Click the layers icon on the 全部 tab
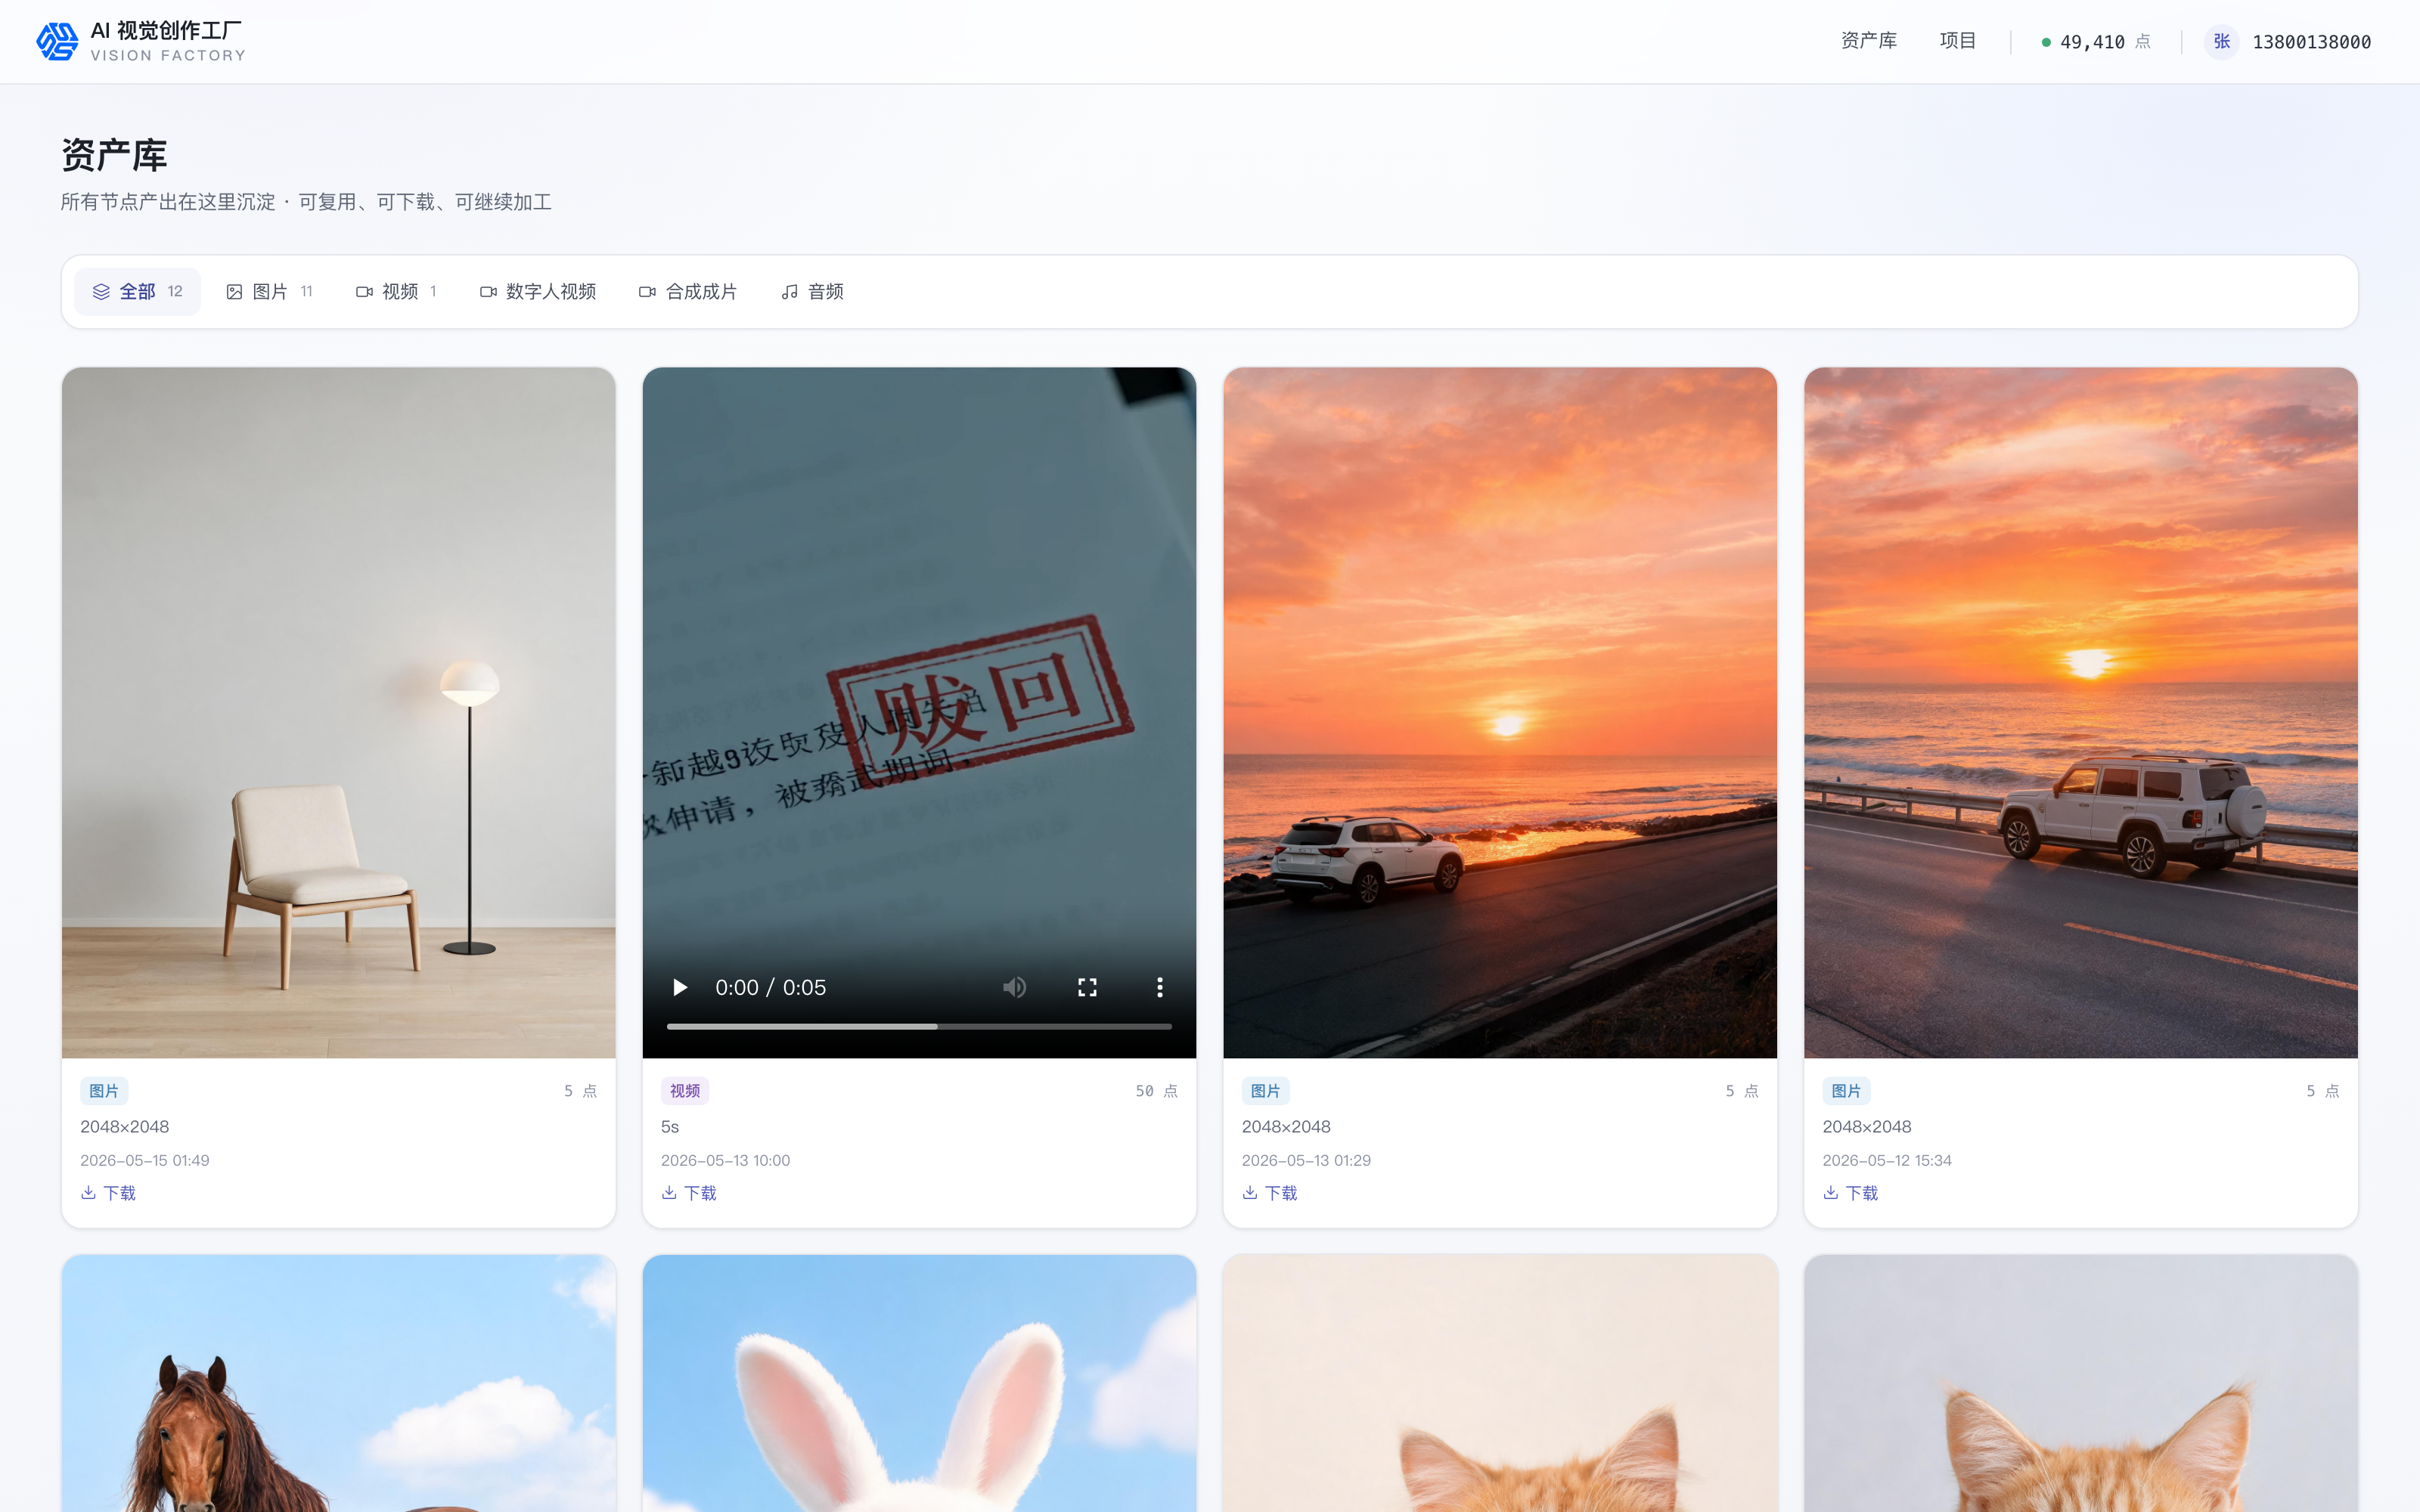This screenshot has width=2420, height=1512. coord(101,291)
